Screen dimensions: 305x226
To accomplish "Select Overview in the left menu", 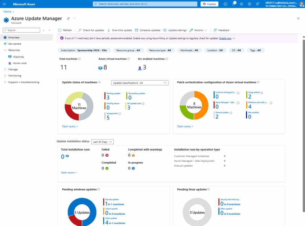I will click(x=26, y=38).
